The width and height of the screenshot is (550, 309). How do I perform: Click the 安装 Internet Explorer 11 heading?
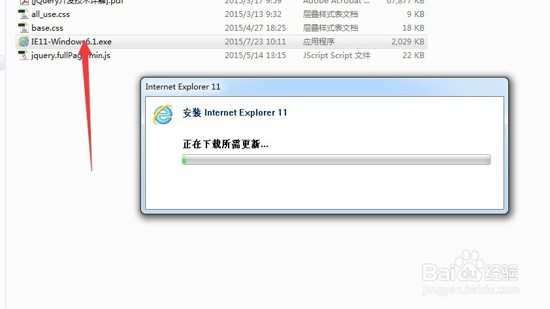click(235, 112)
